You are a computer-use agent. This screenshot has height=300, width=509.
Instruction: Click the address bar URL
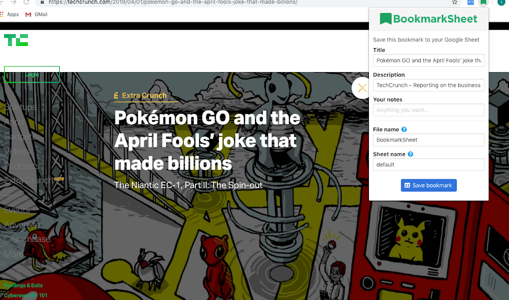(172, 2)
